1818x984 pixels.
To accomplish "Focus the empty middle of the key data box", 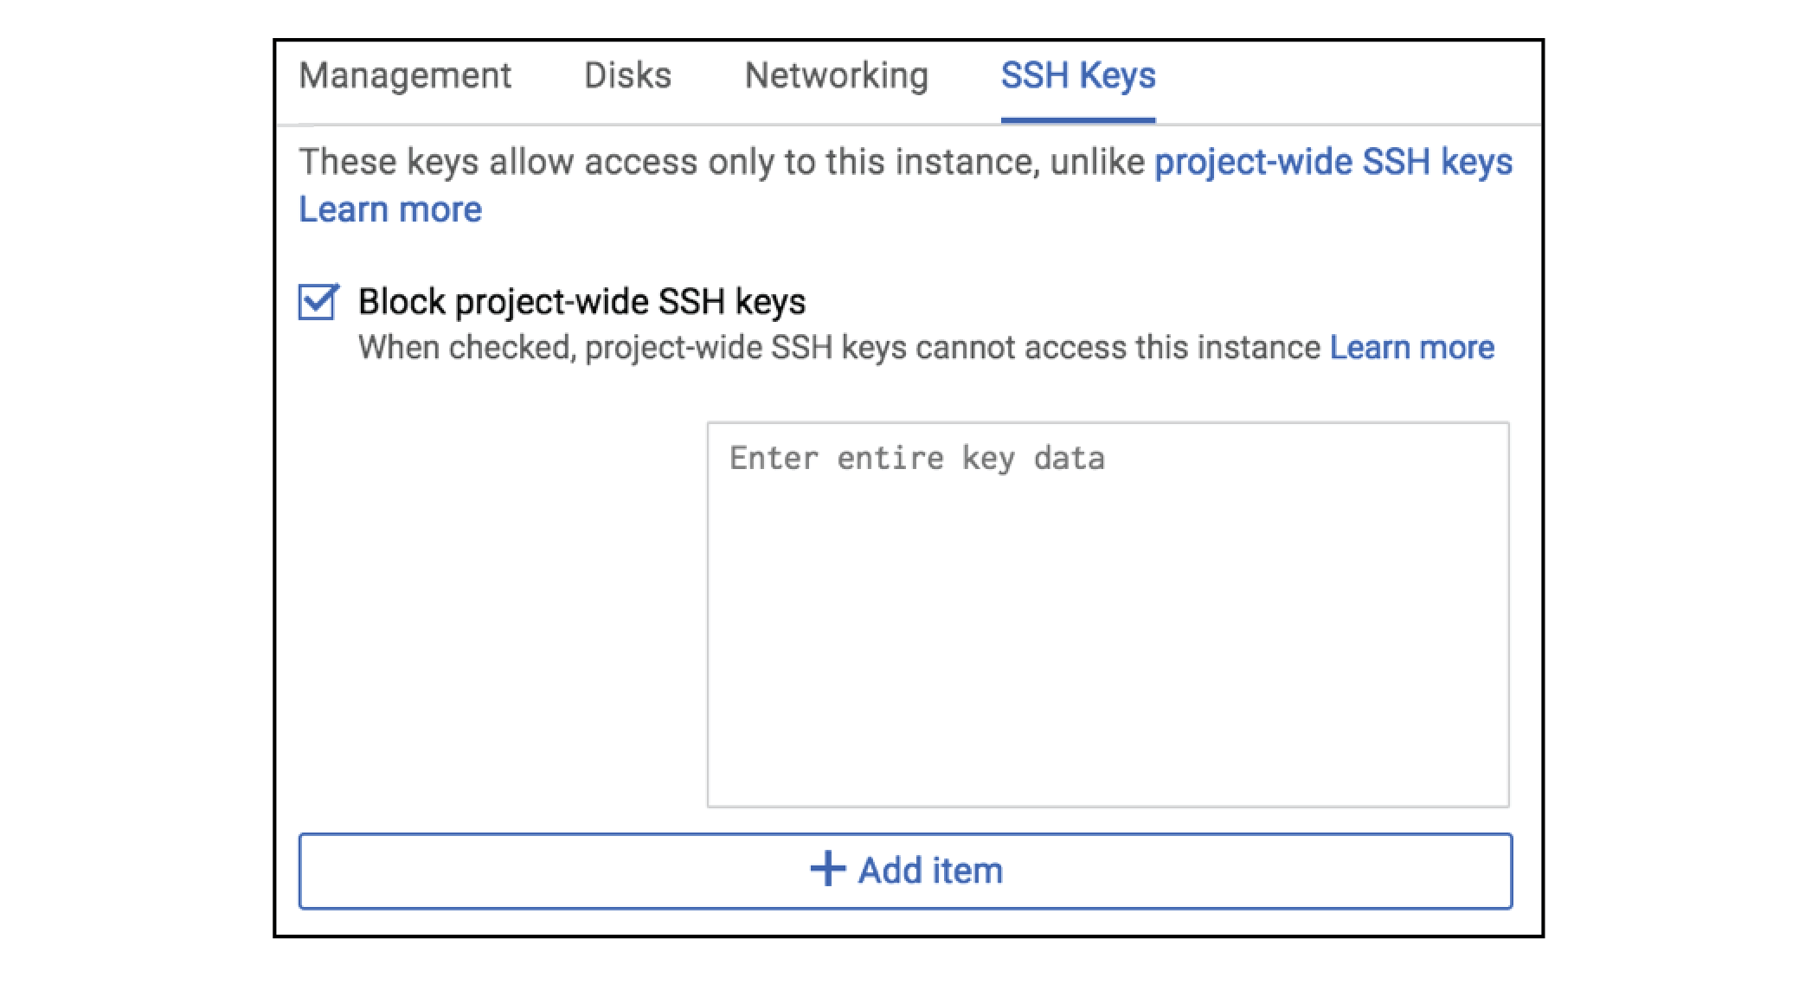I will pyautogui.click(x=1108, y=632).
